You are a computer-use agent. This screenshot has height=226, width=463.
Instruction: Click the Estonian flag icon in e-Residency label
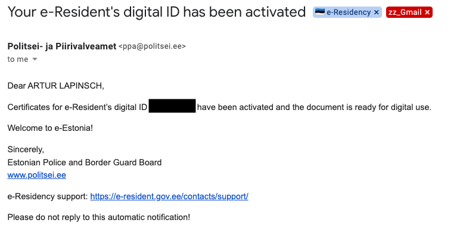tap(320, 12)
